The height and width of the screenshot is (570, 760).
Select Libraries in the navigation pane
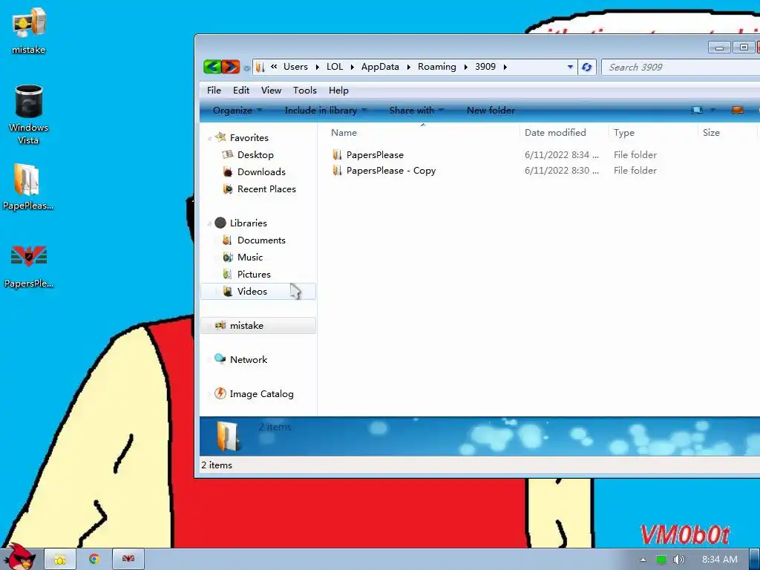click(248, 223)
